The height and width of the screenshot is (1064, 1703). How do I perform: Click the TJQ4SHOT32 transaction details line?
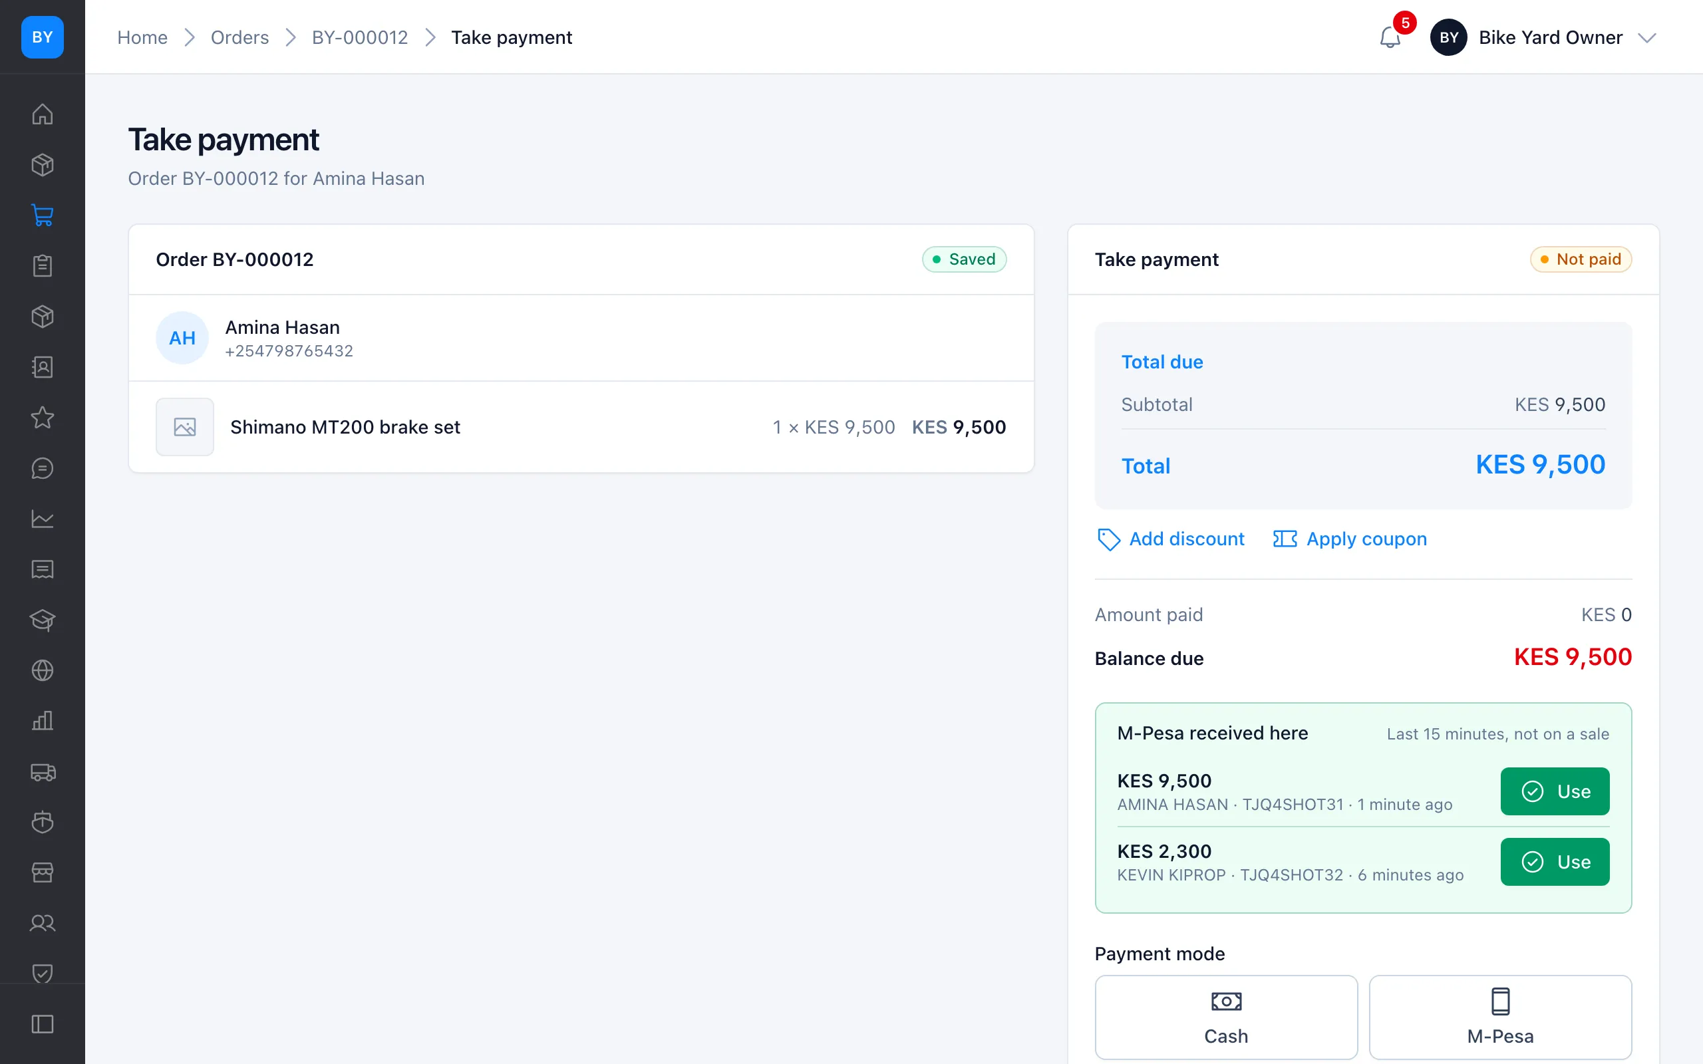pos(1291,875)
